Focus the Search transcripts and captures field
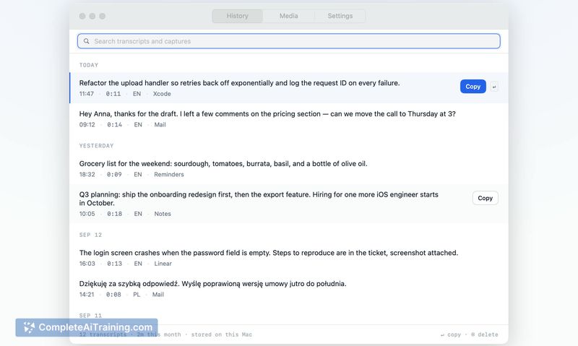Viewport: 578px width, 346px height. click(288, 41)
